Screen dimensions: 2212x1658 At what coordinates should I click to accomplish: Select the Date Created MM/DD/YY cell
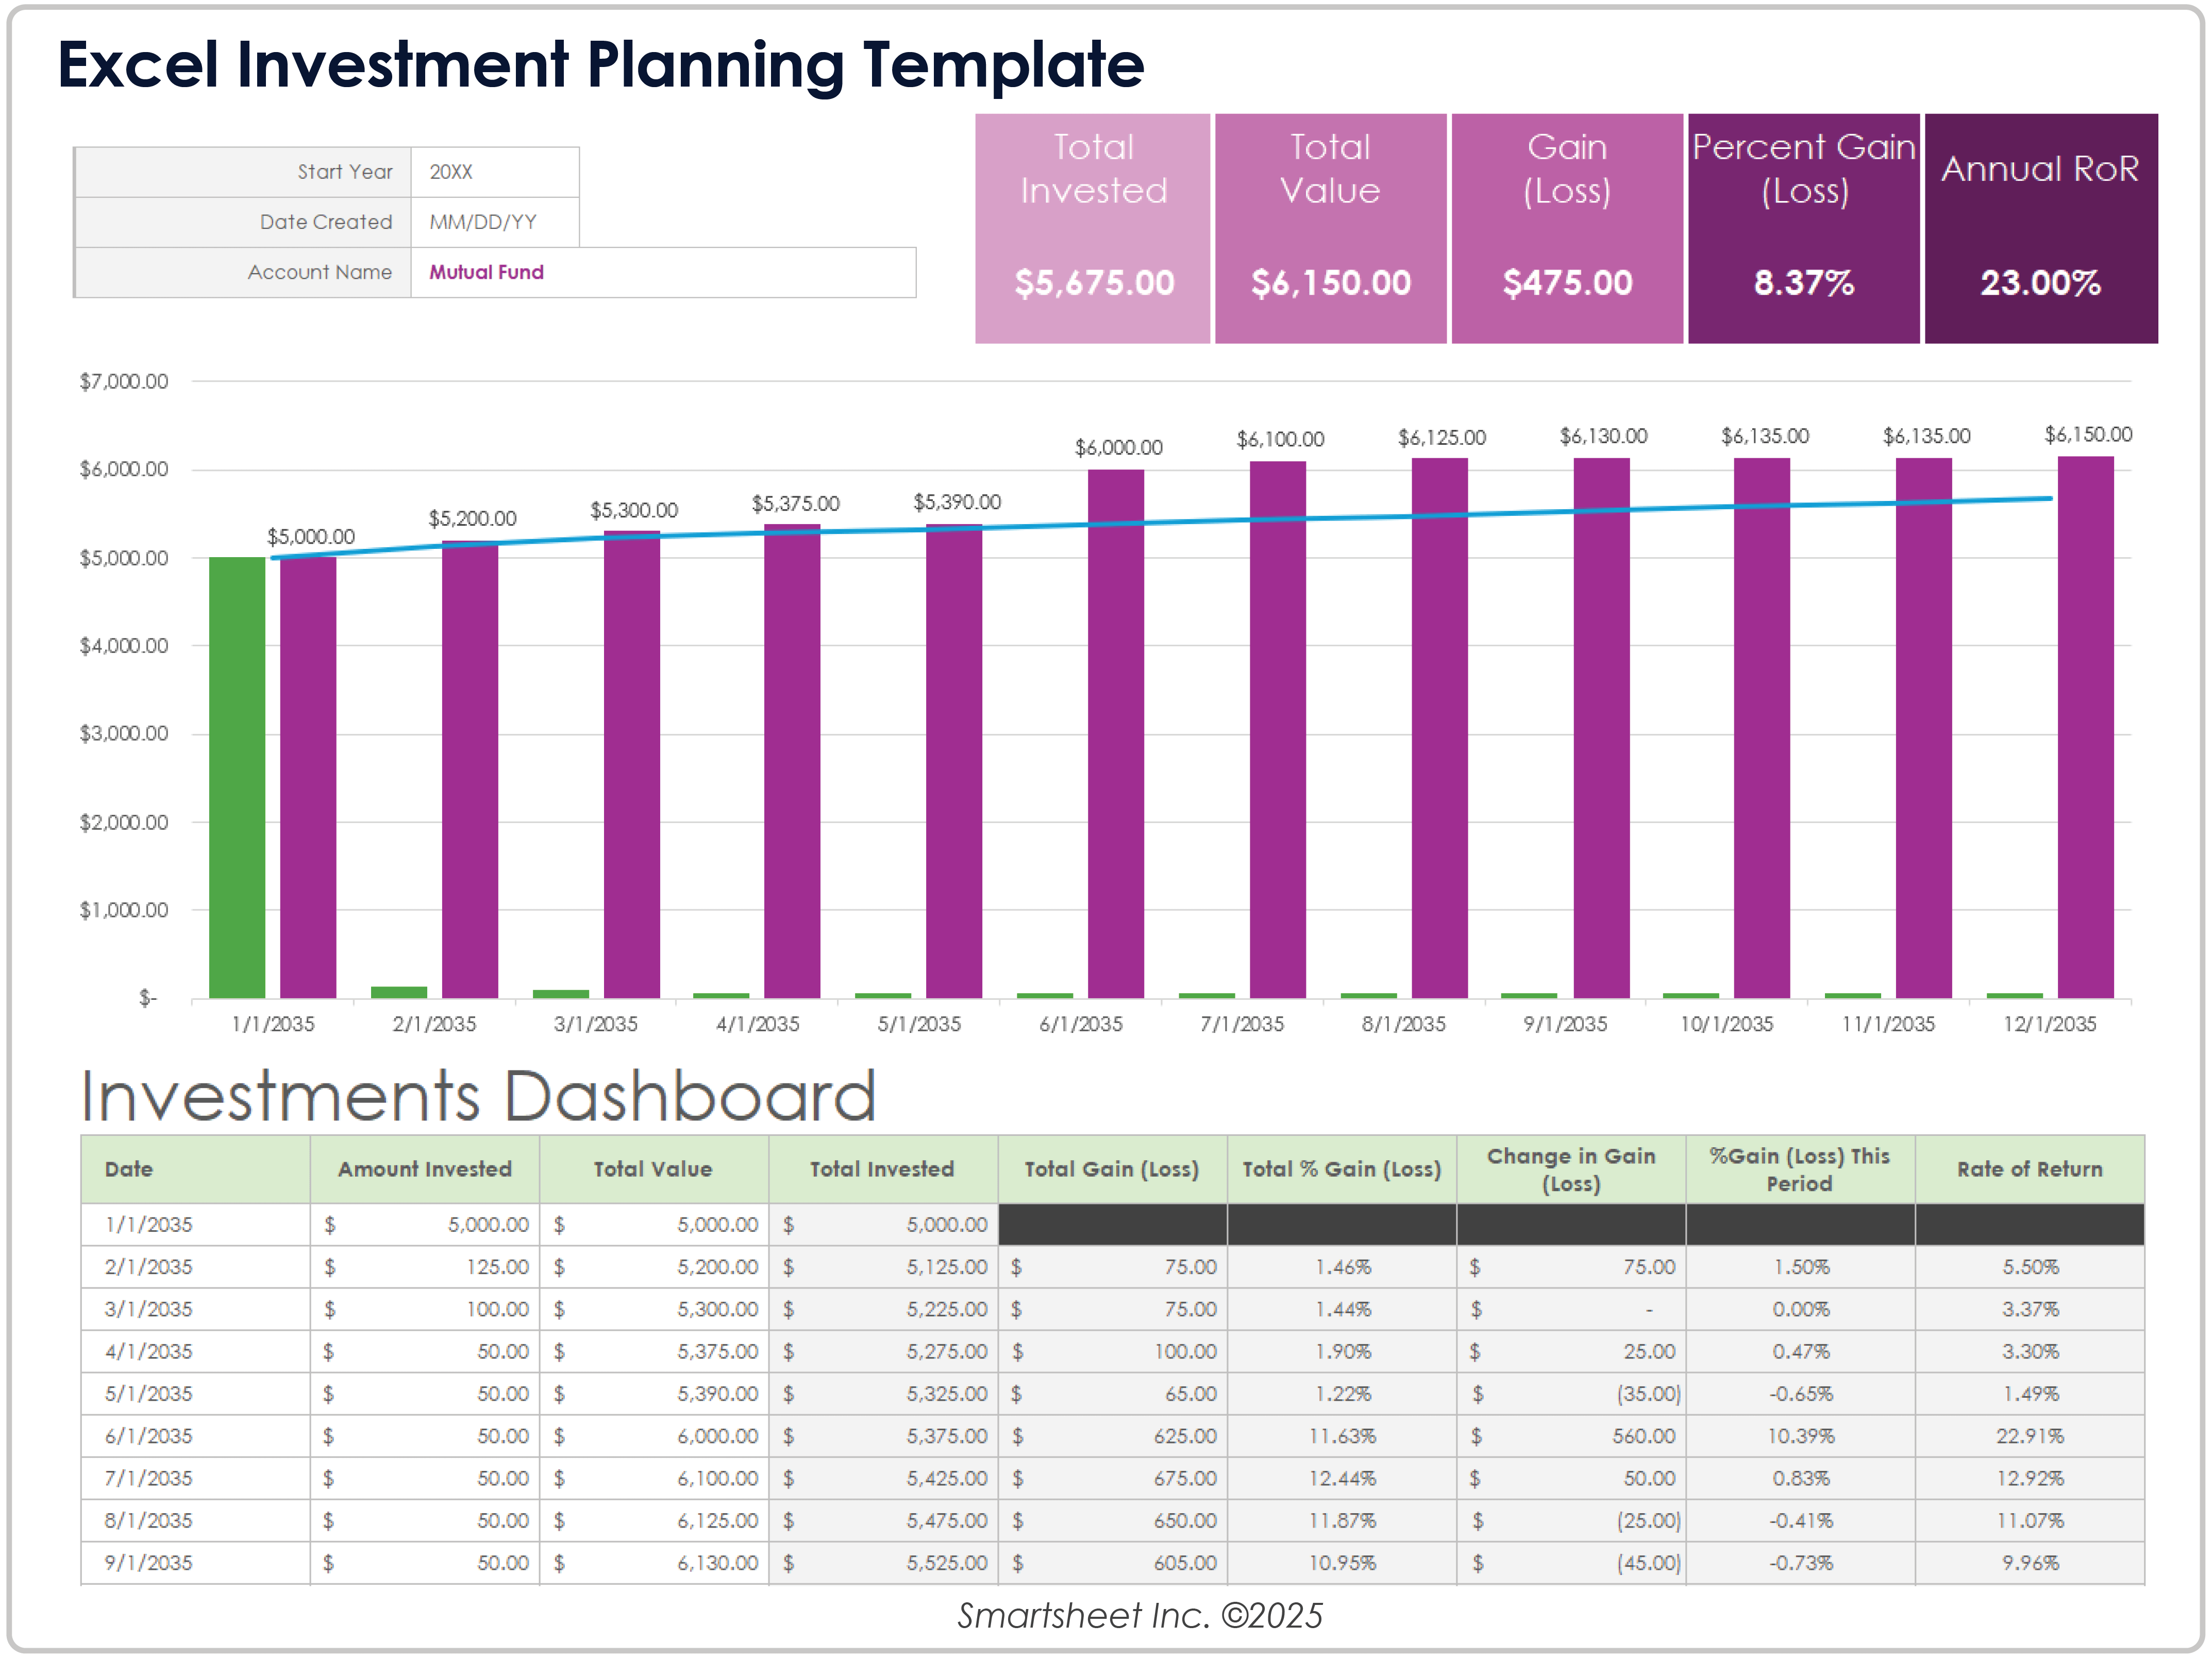point(494,222)
